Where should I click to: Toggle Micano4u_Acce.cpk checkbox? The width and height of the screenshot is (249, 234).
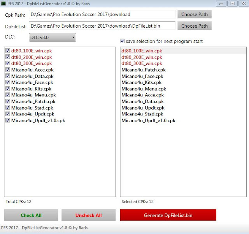pyautogui.click(x=8, y=70)
